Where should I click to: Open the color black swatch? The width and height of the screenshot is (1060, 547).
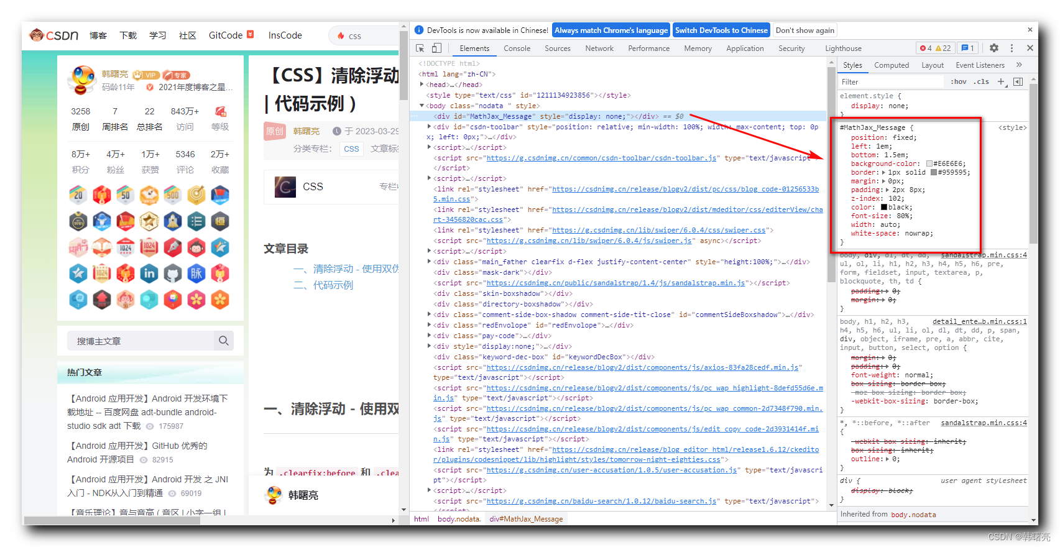click(883, 208)
